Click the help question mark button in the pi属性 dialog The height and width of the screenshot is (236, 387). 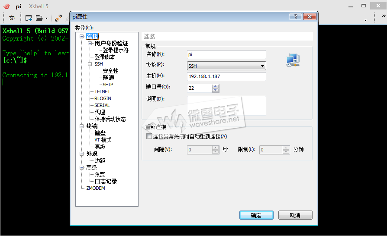coord(295,16)
